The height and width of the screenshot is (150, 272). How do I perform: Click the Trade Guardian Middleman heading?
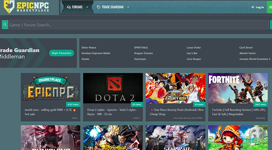(x=20, y=53)
